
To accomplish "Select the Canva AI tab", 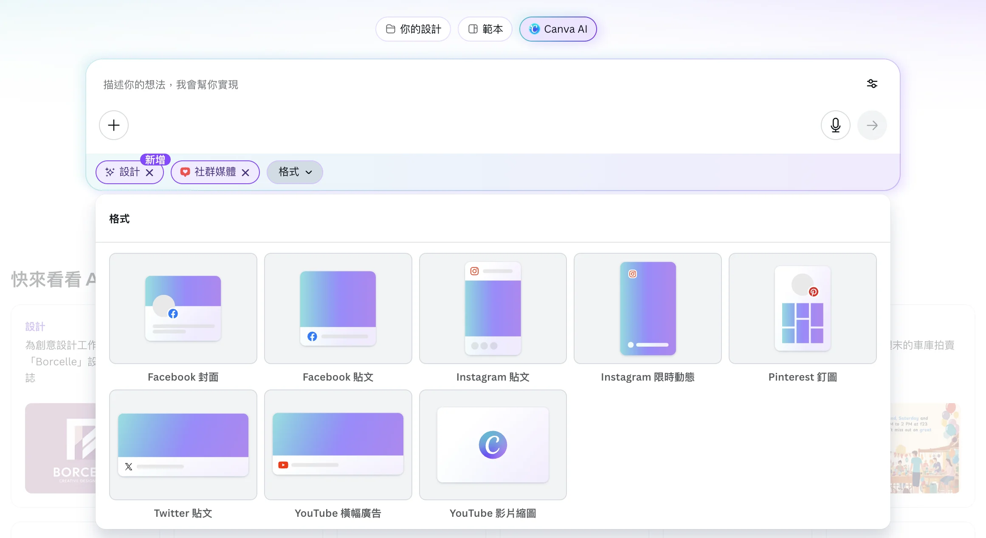I will coord(558,29).
